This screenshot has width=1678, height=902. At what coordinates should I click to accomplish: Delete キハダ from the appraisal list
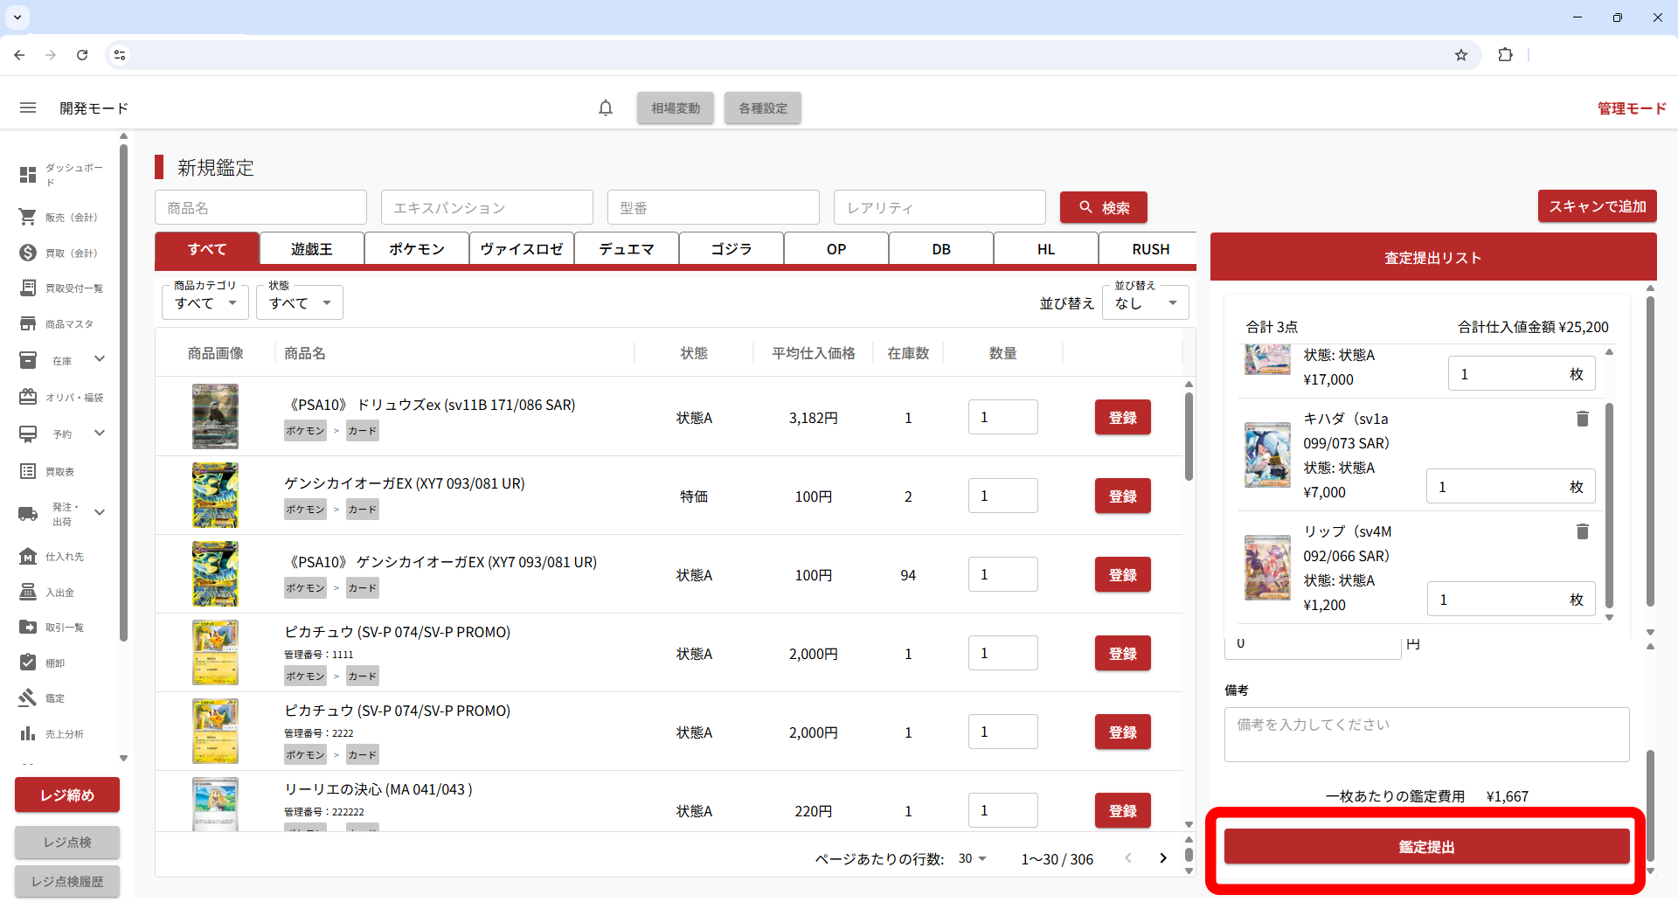point(1582,419)
